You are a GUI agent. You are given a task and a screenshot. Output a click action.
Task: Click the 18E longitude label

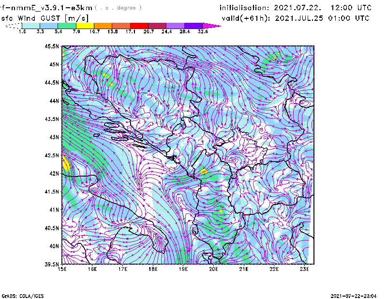click(153, 269)
